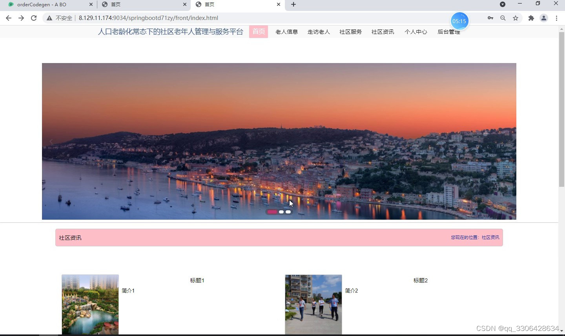This screenshot has height=336, width=565.
Task: Select the second carousel indicator dot
Action: click(281, 212)
